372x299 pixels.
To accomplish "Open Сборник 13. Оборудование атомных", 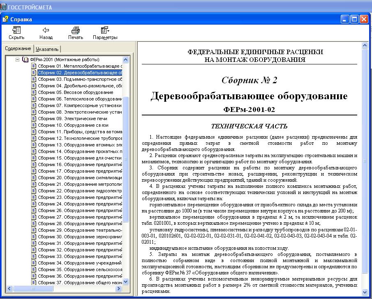I will pos(80,145).
